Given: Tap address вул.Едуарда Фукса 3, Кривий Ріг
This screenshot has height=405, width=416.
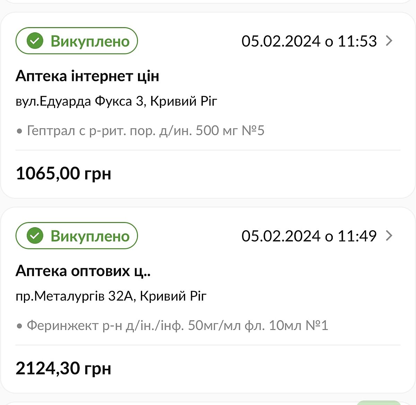Looking at the screenshot, I should (x=116, y=101).
